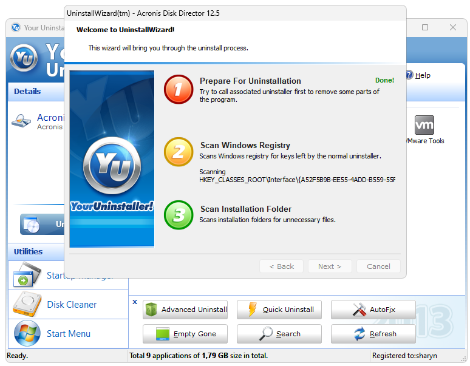
Task: Click the Welcome to UninstallWizard! heading
Action: click(x=125, y=30)
